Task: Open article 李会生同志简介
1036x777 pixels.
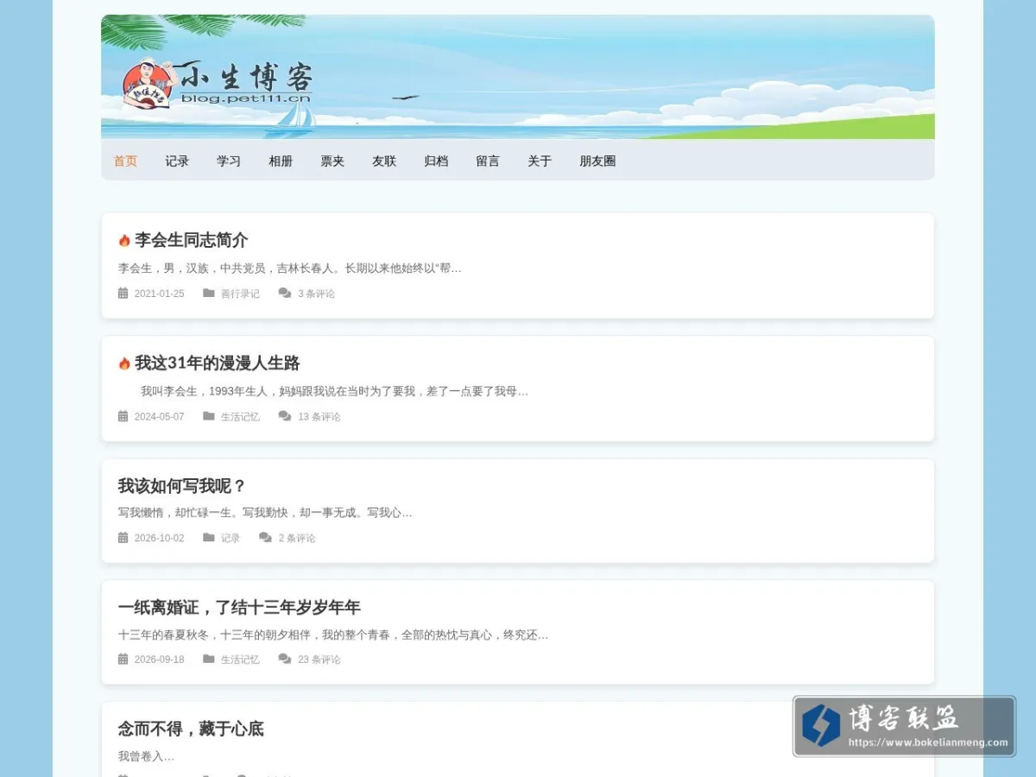Action: pyautogui.click(x=191, y=240)
